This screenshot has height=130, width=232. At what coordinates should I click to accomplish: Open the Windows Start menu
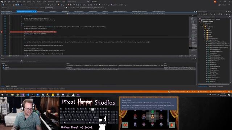click(3, 95)
